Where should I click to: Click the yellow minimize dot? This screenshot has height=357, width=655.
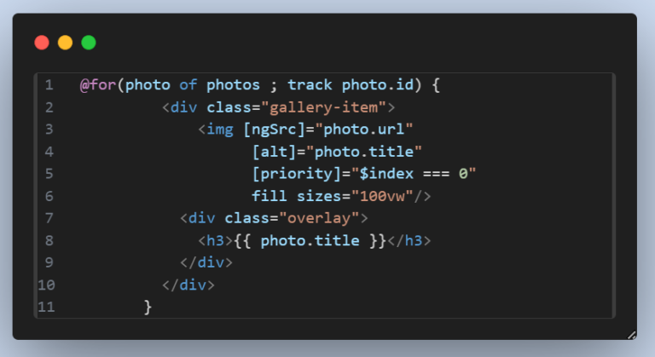click(x=65, y=42)
